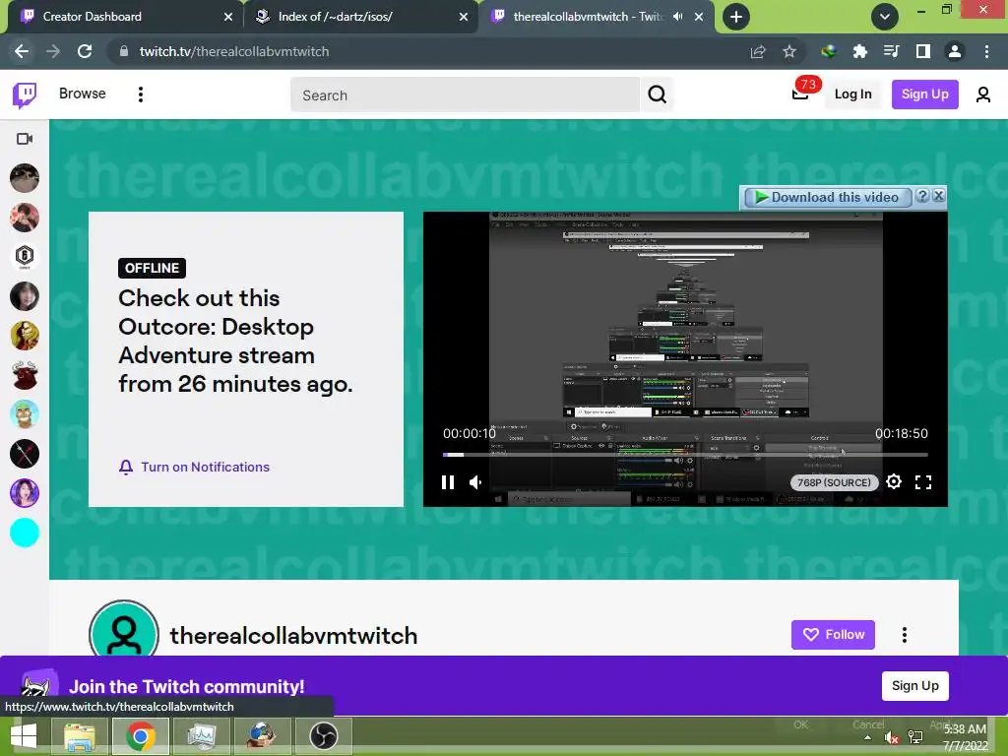Open the solid cyan circle channel avatar
Viewport: 1008px width, 756px height.
(25, 533)
